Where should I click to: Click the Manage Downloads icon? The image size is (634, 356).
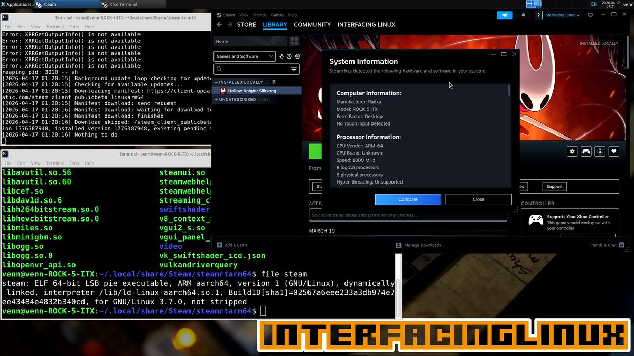click(x=398, y=245)
